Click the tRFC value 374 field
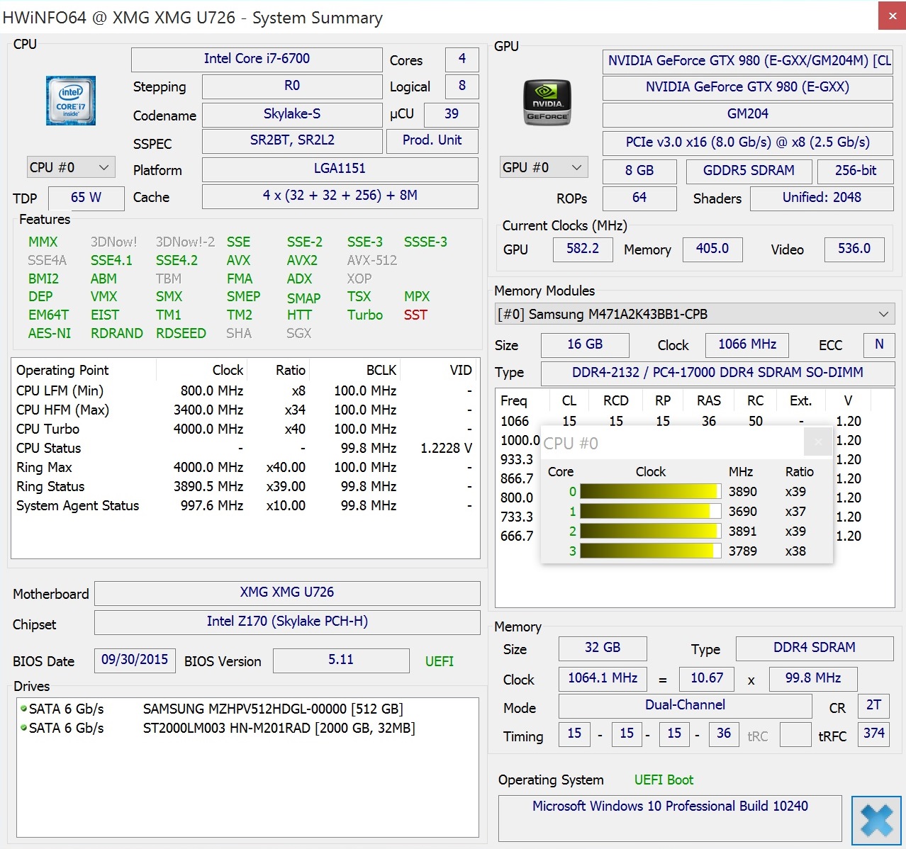 873,733
